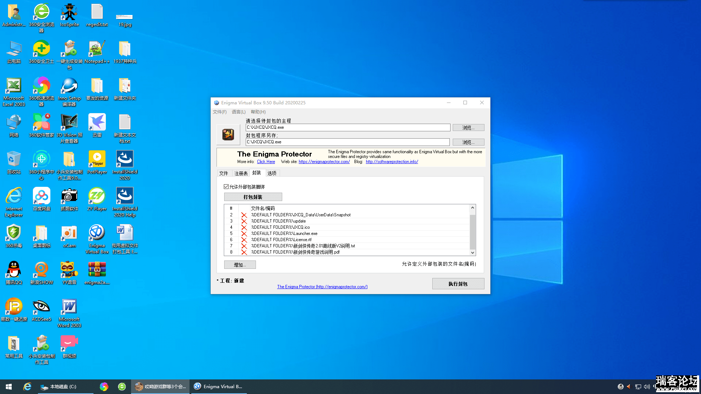
Task: Click the red X icon for License.rtf row
Action: (x=244, y=240)
